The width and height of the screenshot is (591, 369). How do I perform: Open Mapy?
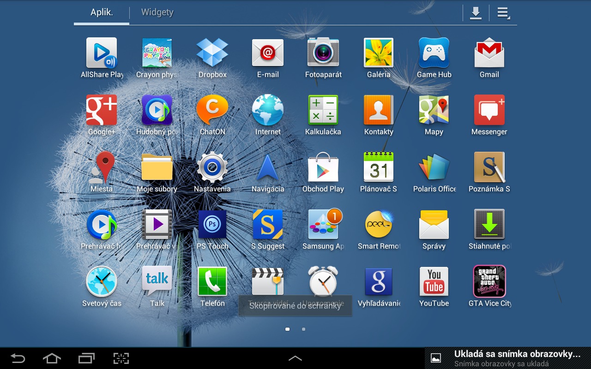click(x=434, y=111)
